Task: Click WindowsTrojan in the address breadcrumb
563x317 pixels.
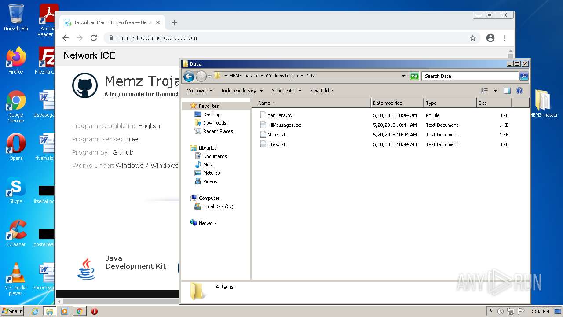Action: click(x=281, y=76)
